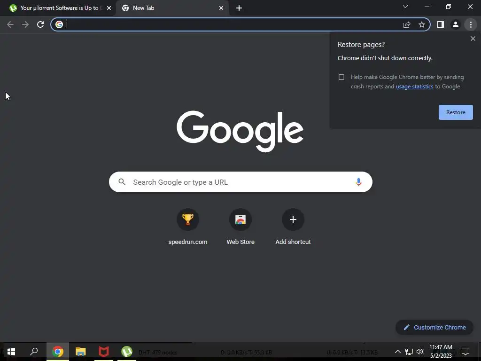Open the volume tray icon
The image size is (481, 361).
(420, 352)
